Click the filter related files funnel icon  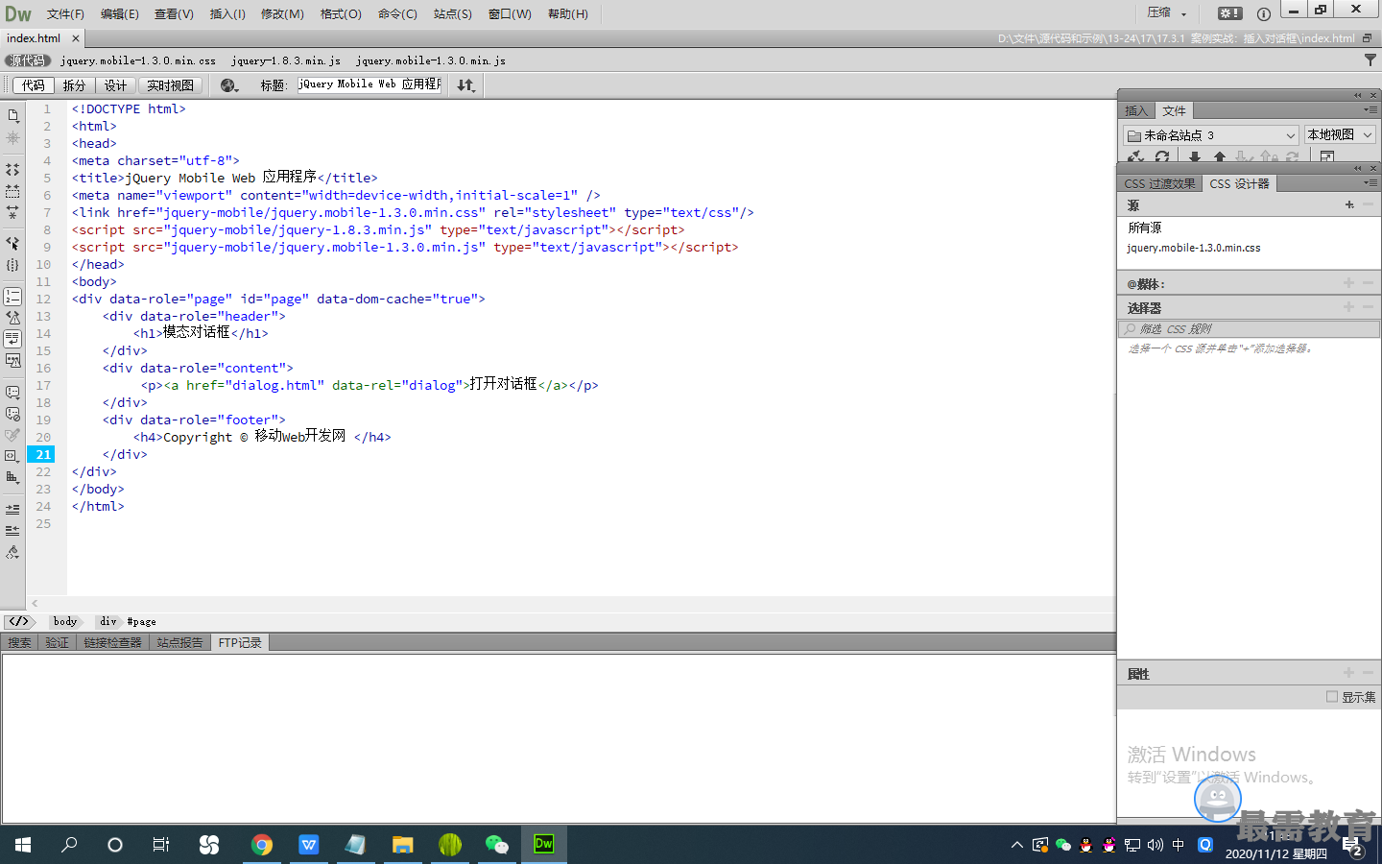click(x=1370, y=60)
